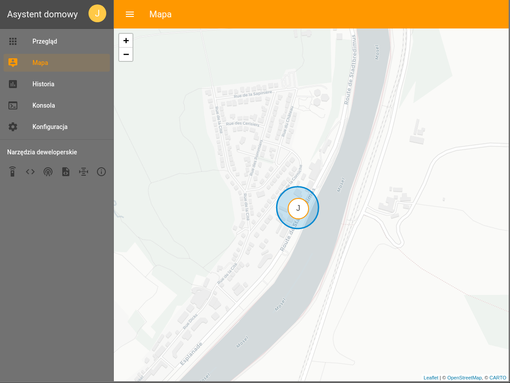510x383 pixels.
Task: Open the Konsola terminal icon
Action: (x=13, y=105)
